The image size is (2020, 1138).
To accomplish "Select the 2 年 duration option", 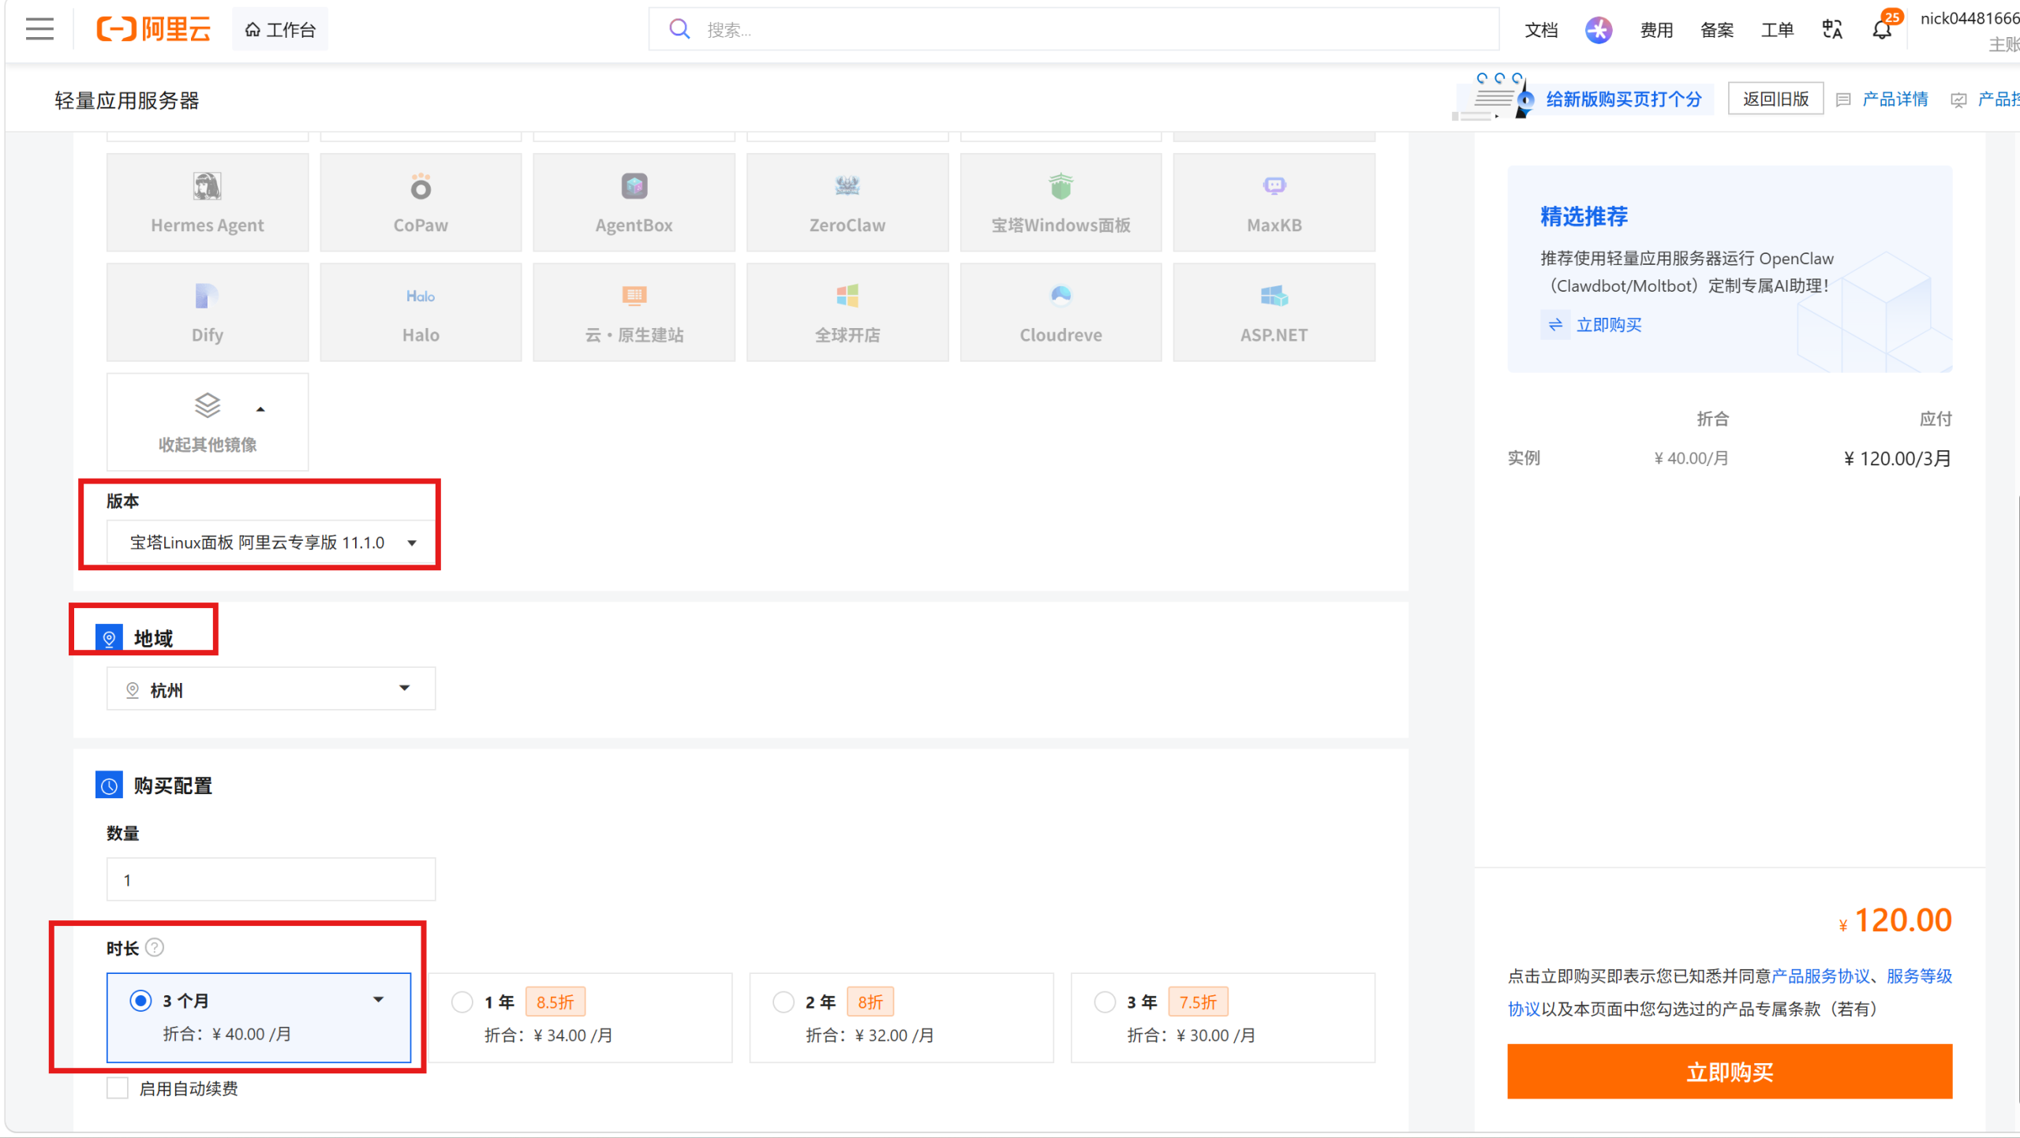I will coord(901,1017).
